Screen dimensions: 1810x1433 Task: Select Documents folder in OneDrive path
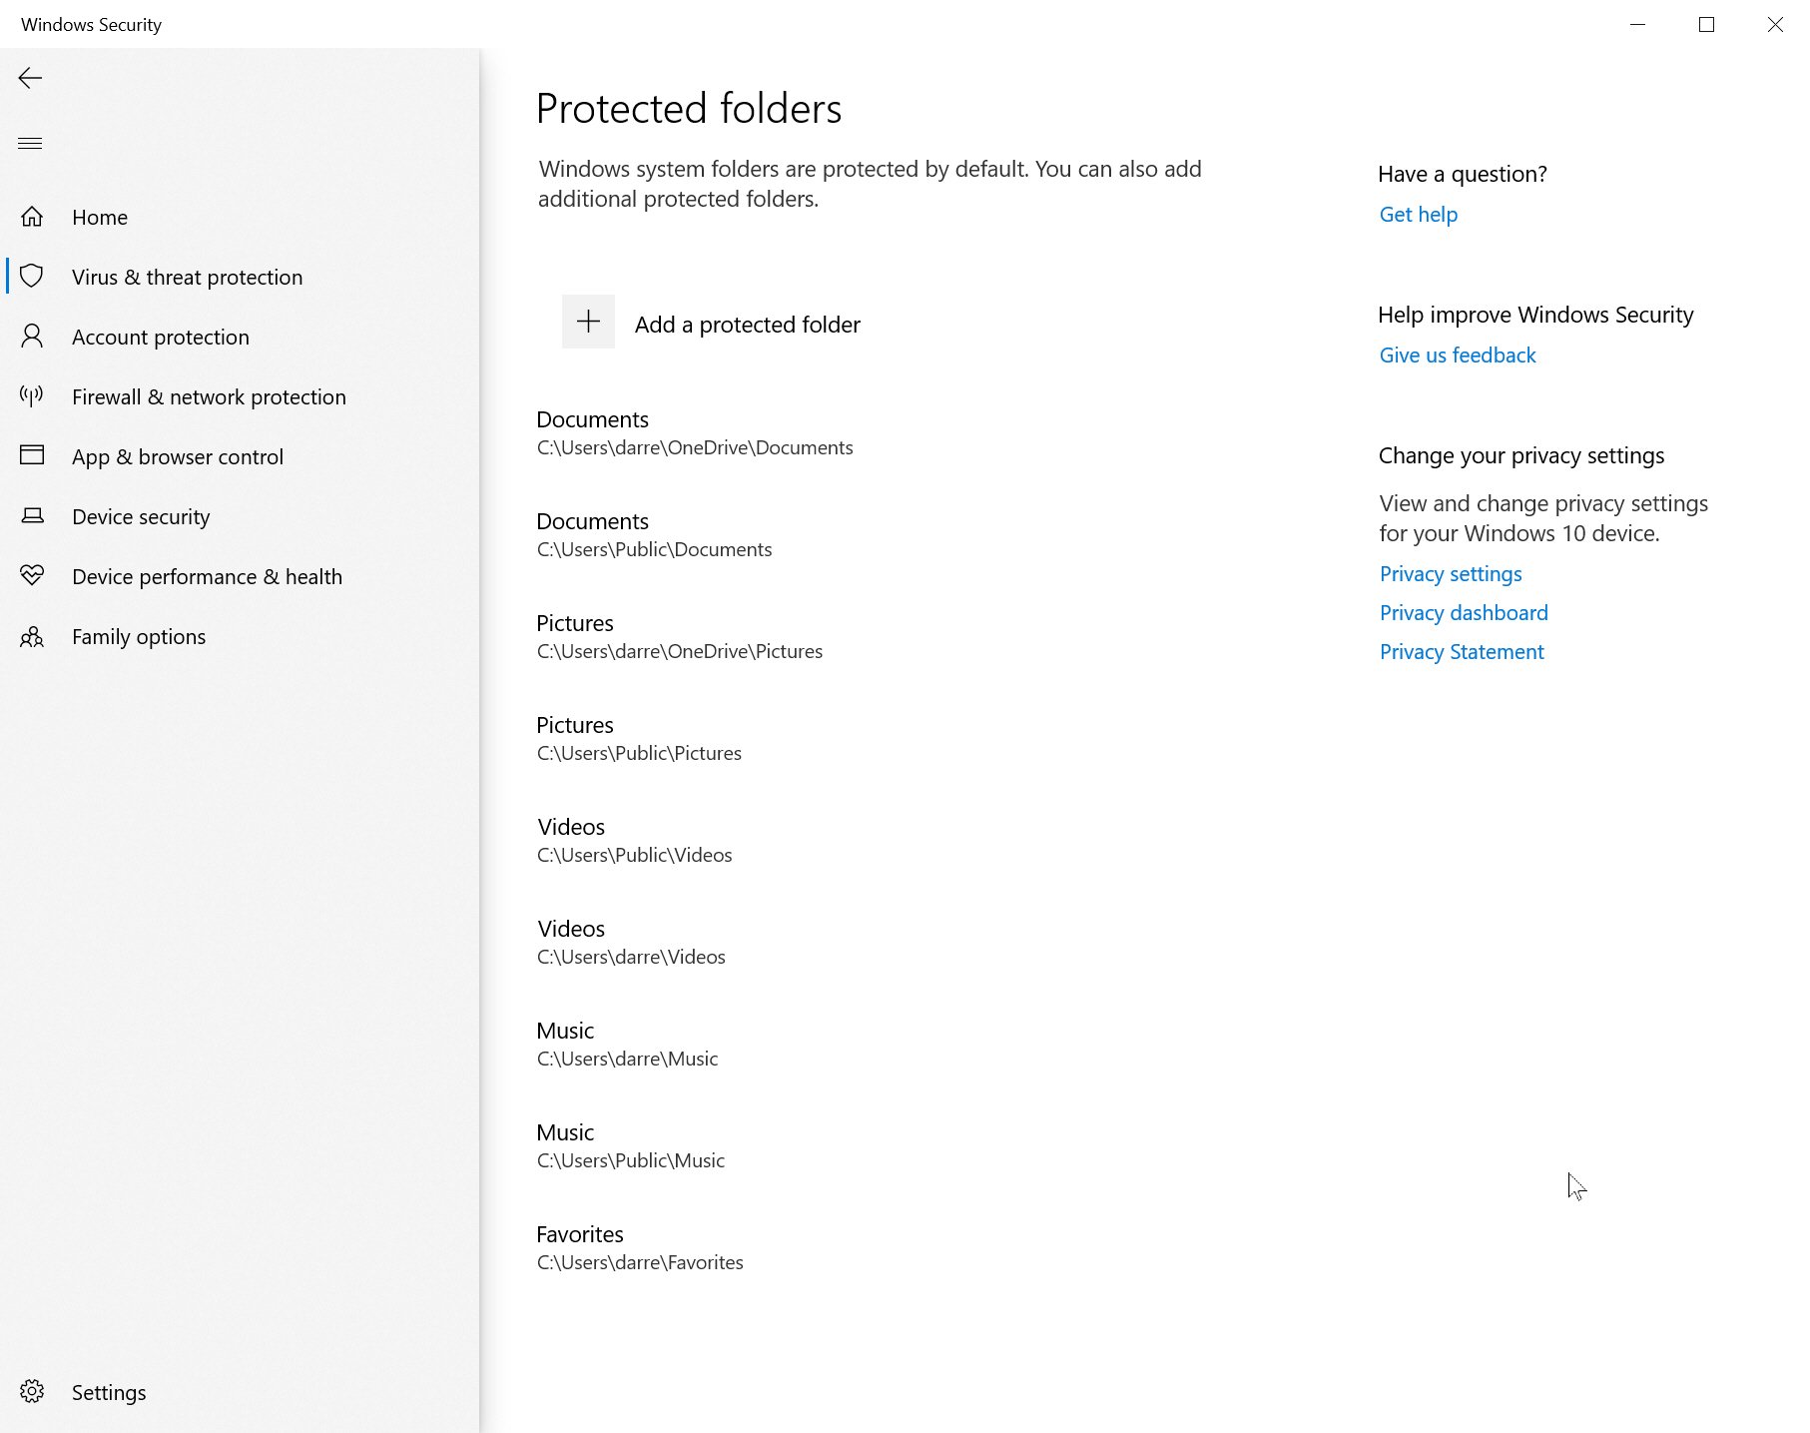coord(695,433)
